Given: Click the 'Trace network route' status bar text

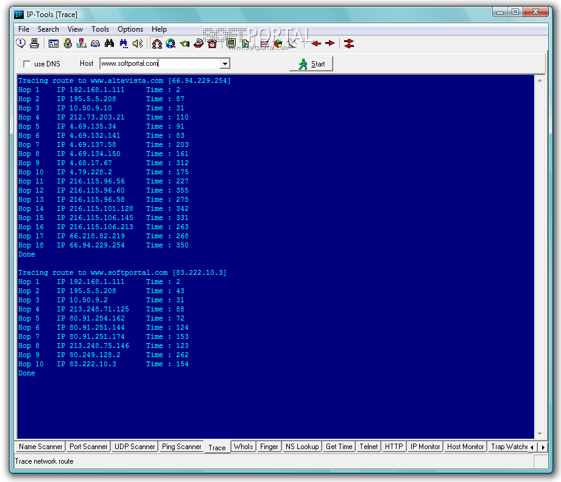Looking at the screenshot, I should click(44, 461).
